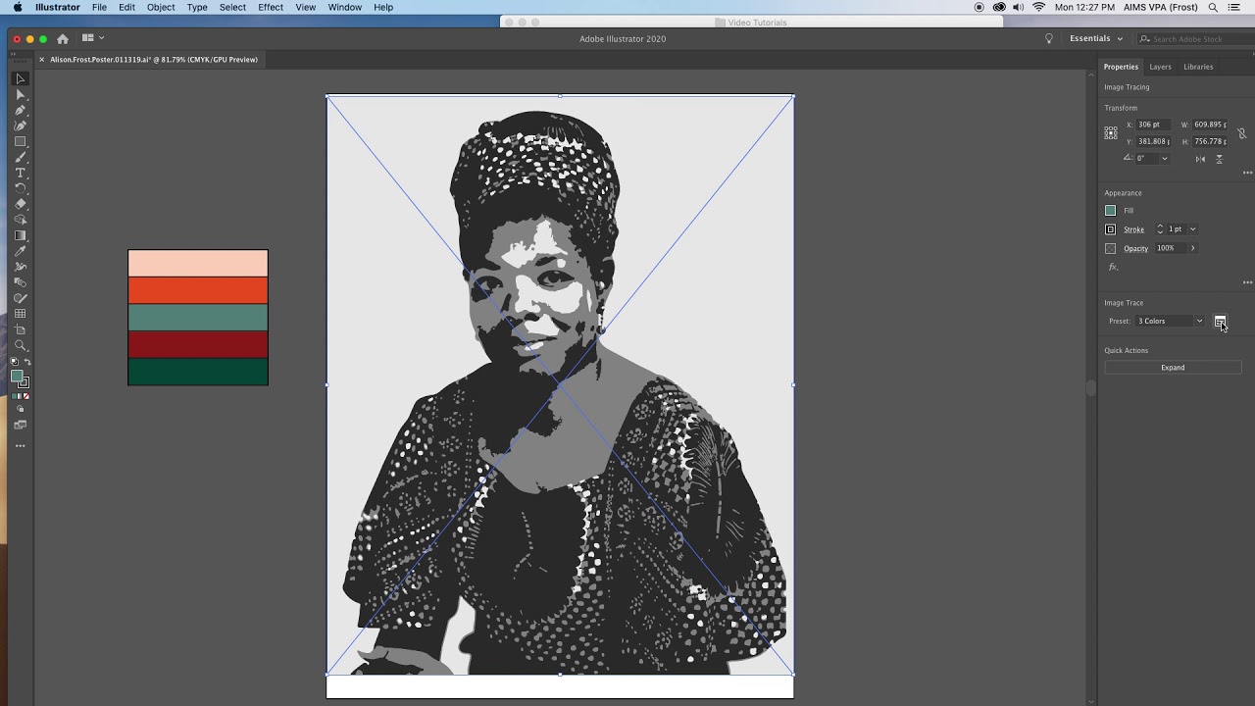Show more Transform options
Viewport: 1255px width, 706px height.
pyautogui.click(x=1247, y=173)
